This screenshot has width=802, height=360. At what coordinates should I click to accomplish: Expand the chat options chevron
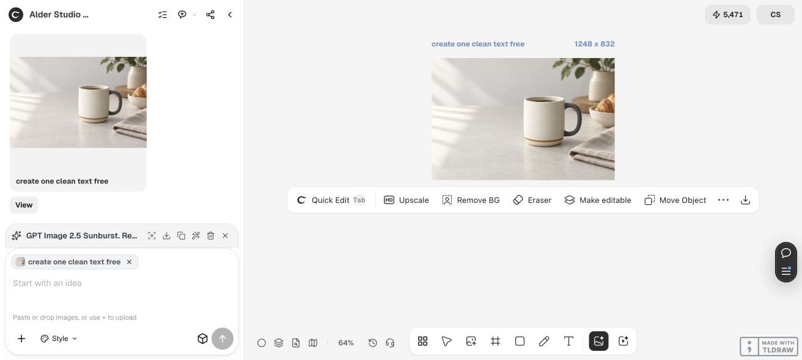(x=194, y=15)
